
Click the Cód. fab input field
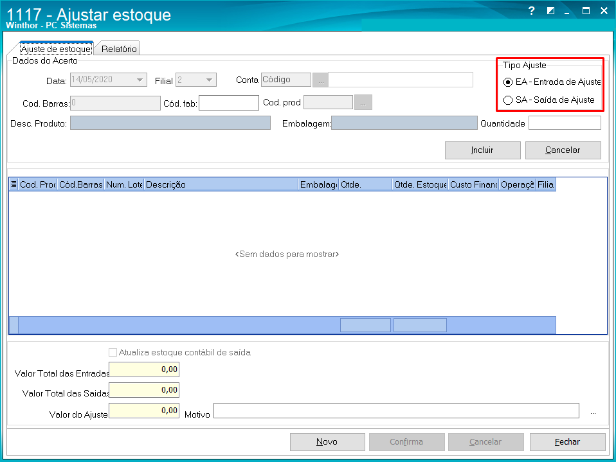point(229,103)
